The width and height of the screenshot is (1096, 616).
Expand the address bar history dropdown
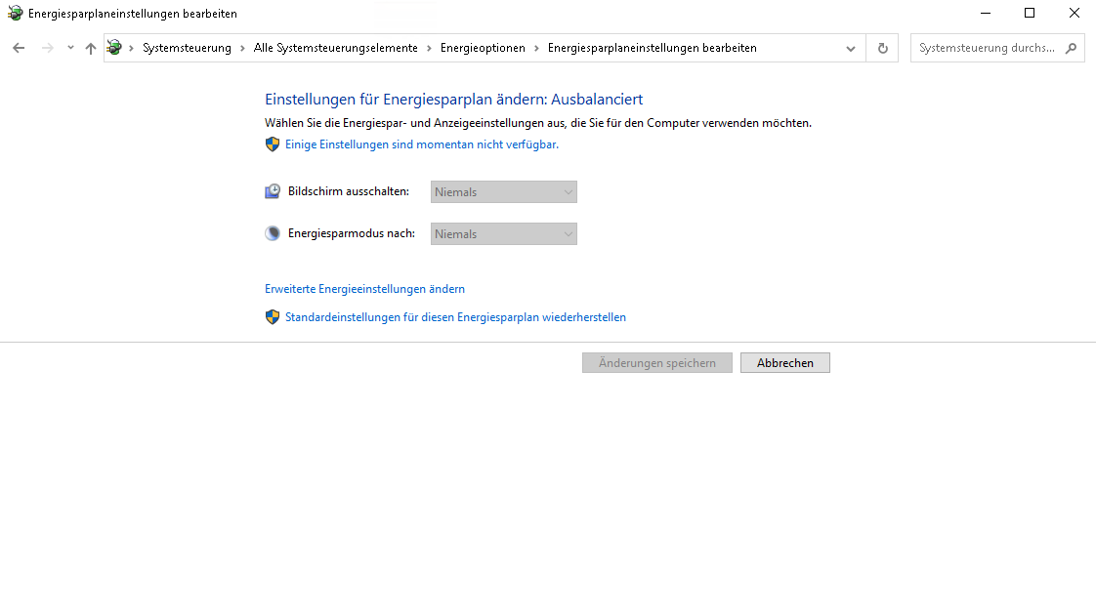point(851,48)
